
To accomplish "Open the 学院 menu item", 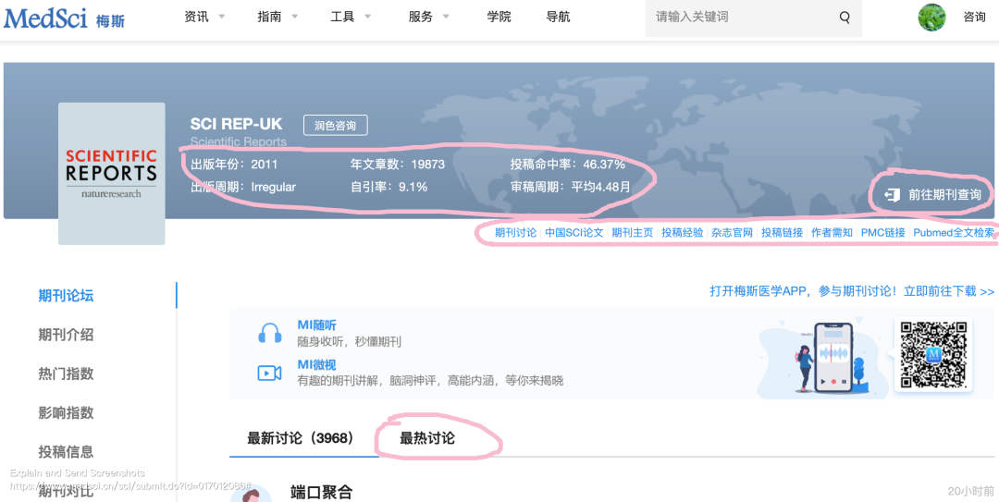I will [x=499, y=17].
